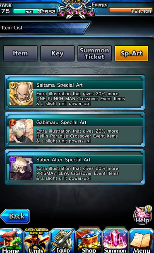Open the Shop treasure chest icon
154x253 pixels.
(89, 241)
